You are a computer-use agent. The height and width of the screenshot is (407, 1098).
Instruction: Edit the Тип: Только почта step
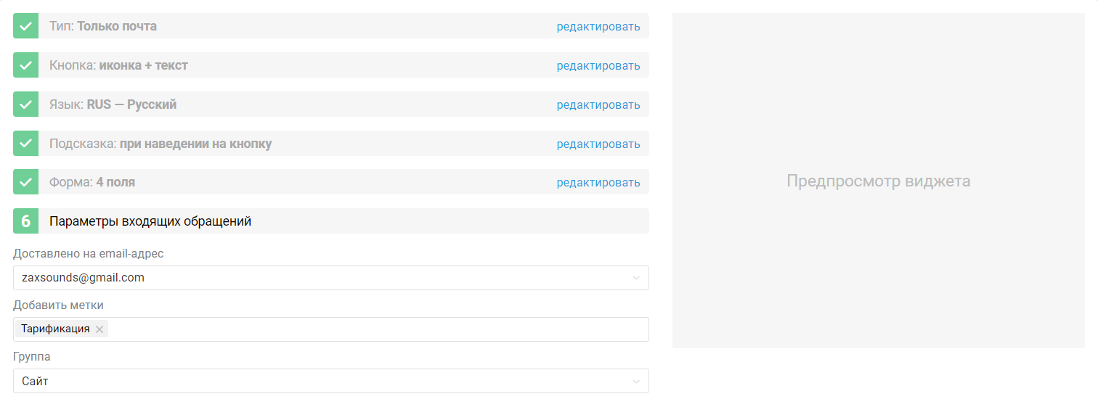point(598,27)
